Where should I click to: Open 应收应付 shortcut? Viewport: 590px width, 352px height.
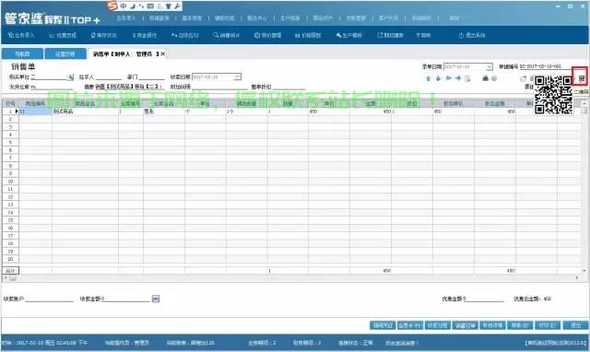[184, 35]
